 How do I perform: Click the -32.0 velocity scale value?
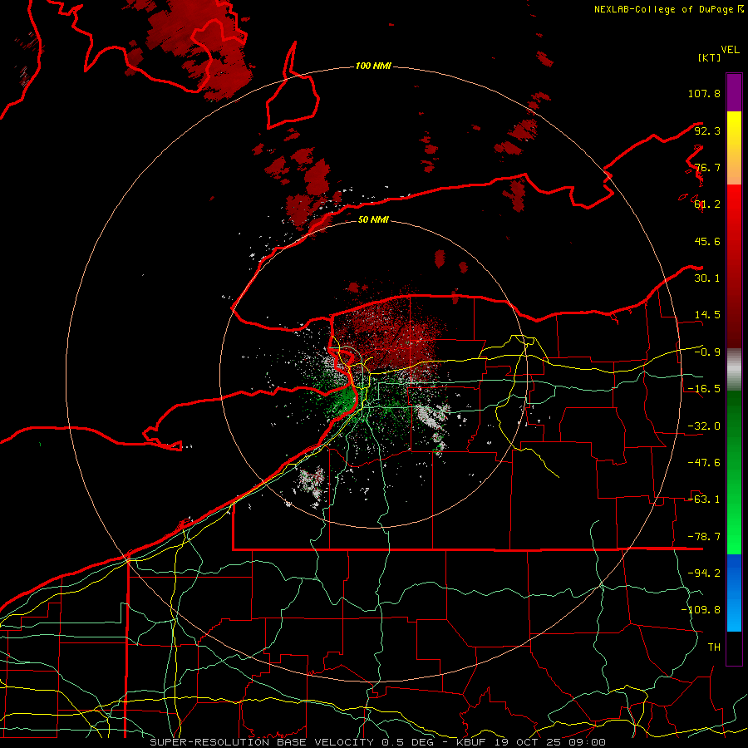(704, 426)
